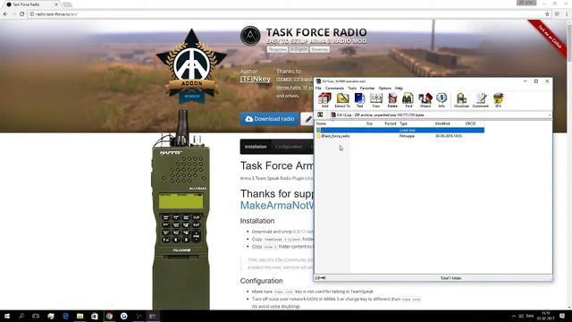Viewport: 572px width, 322px height.
Task: Open Microsoft Edge from the taskbar
Action: click(x=65, y=316)
